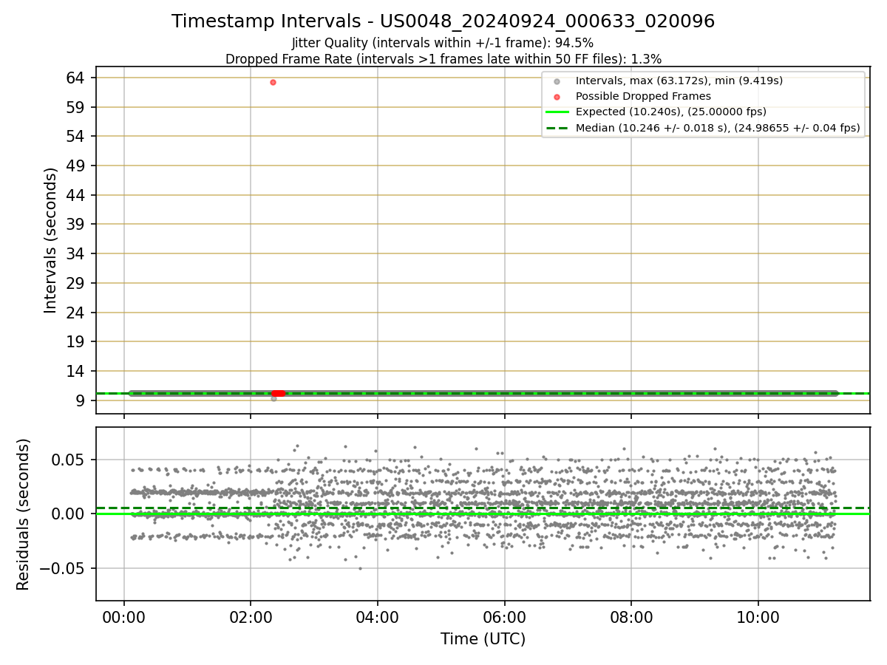
Task: Click the y-axis tick label '34'
Action: point(76,253)
